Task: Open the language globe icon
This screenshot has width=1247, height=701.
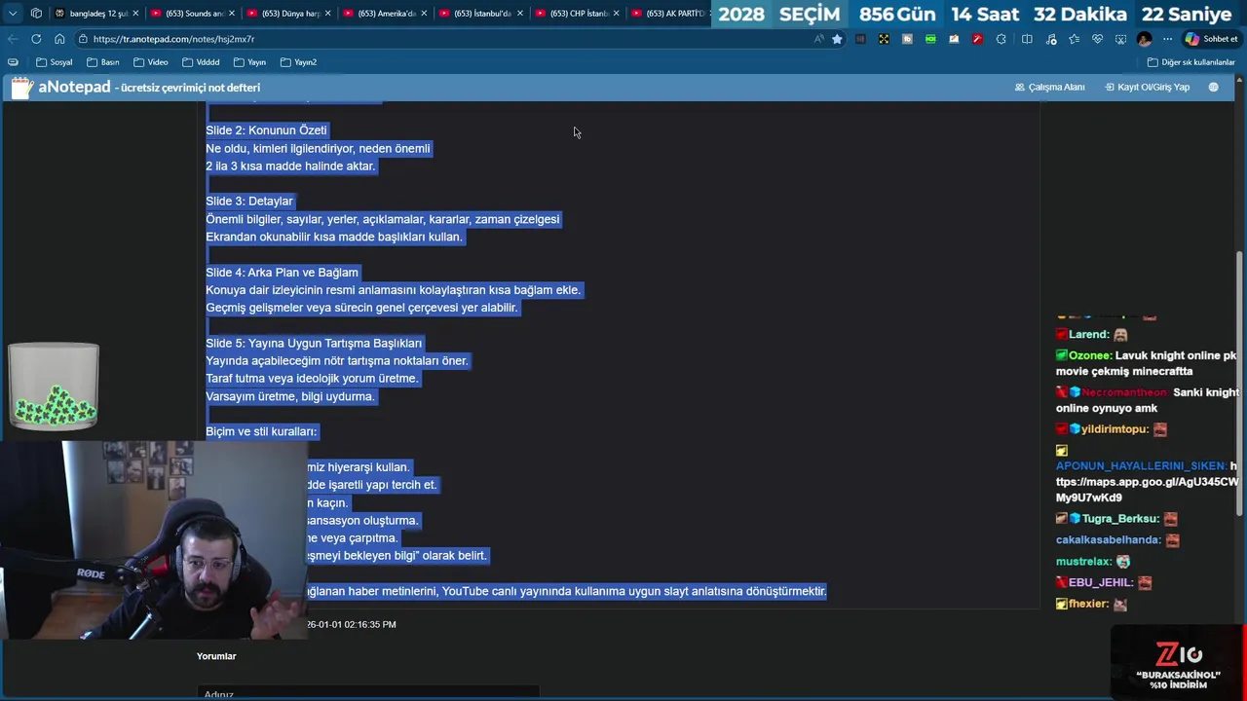Action: coord(1213,88)
